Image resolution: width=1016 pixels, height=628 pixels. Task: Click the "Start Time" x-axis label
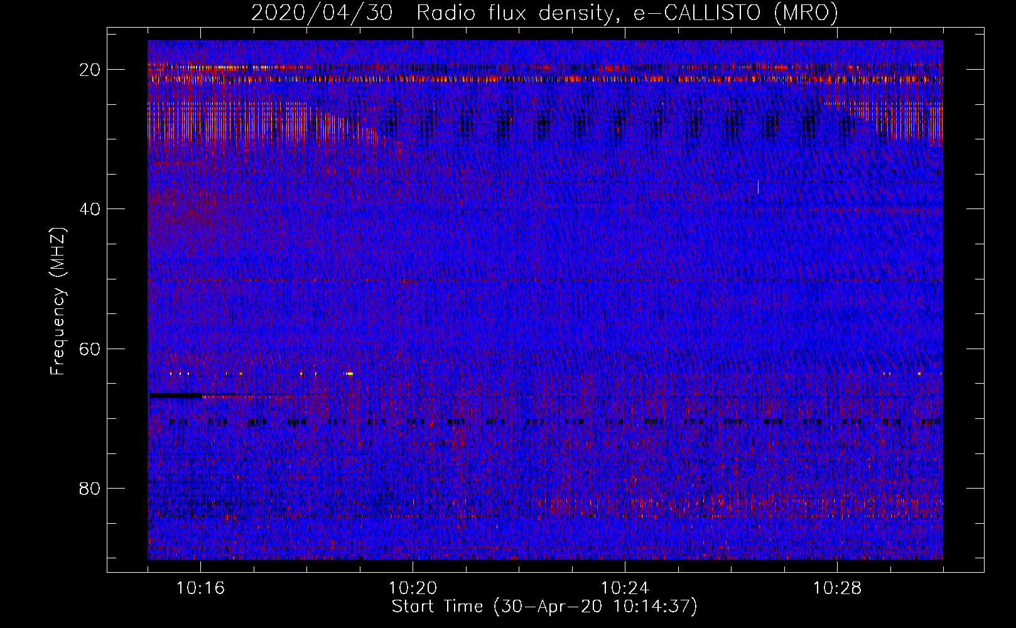[437, 607]
